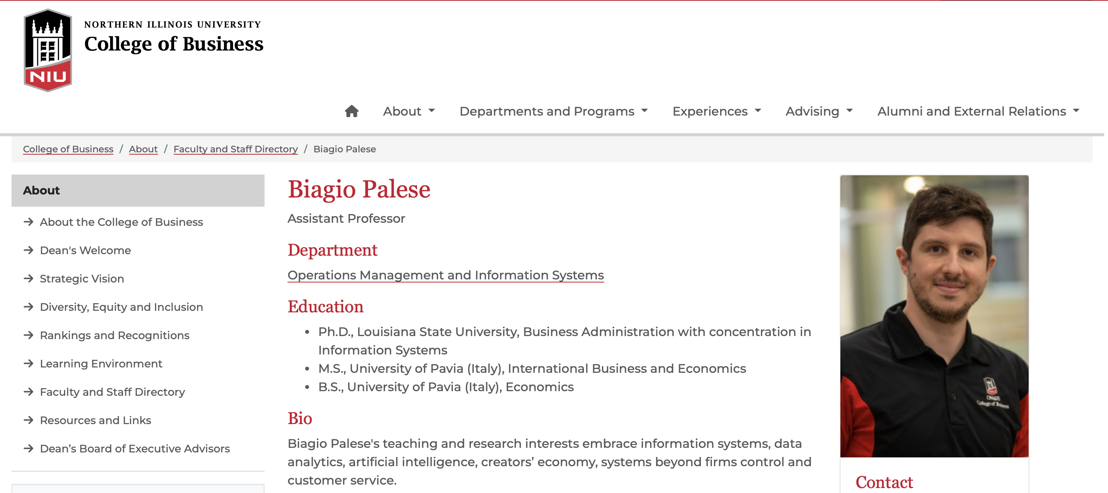Image resolution: width=1108 pixels, height=493 pixels.
Task: Click the NIU shield logo
Action: click(48, 50)
